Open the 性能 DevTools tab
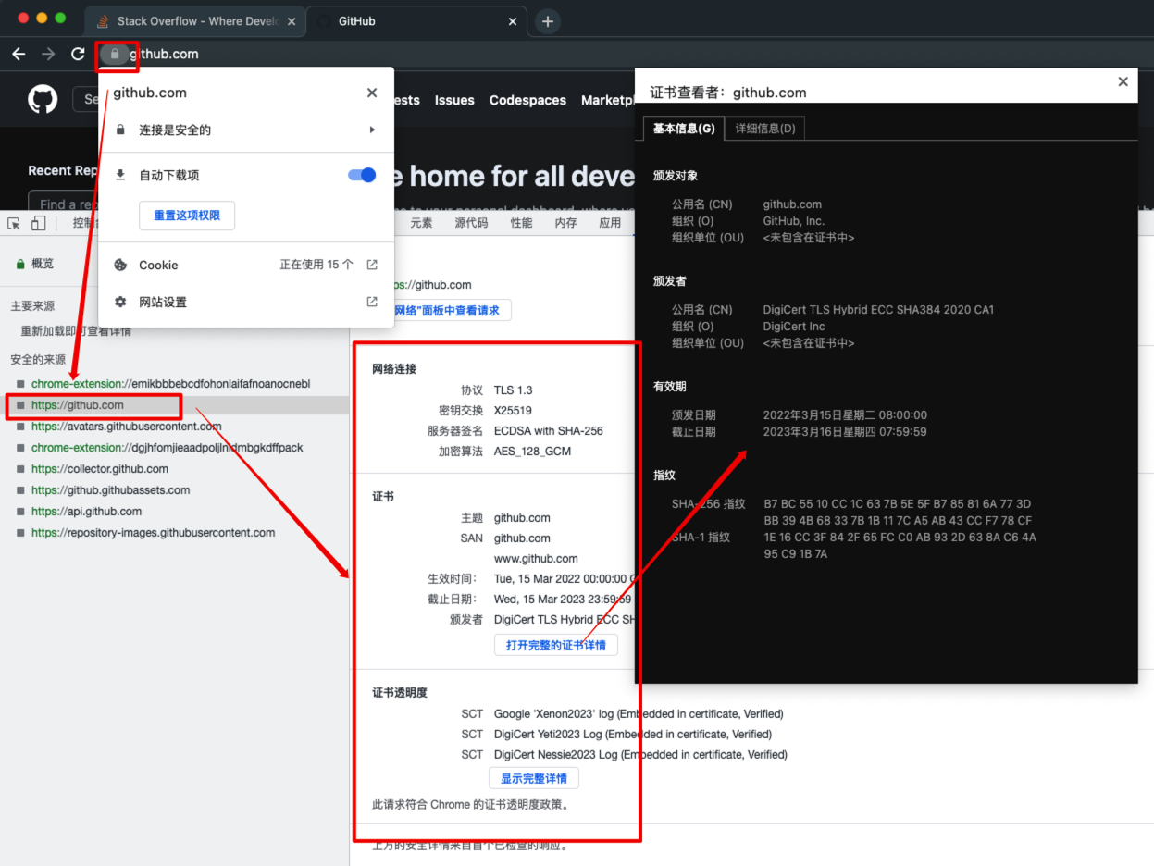This screenshot has width=1154, height=866. [x=521, y=223]
